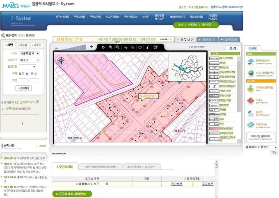Click the map refresh icon
279x198 pixels.
103,47
